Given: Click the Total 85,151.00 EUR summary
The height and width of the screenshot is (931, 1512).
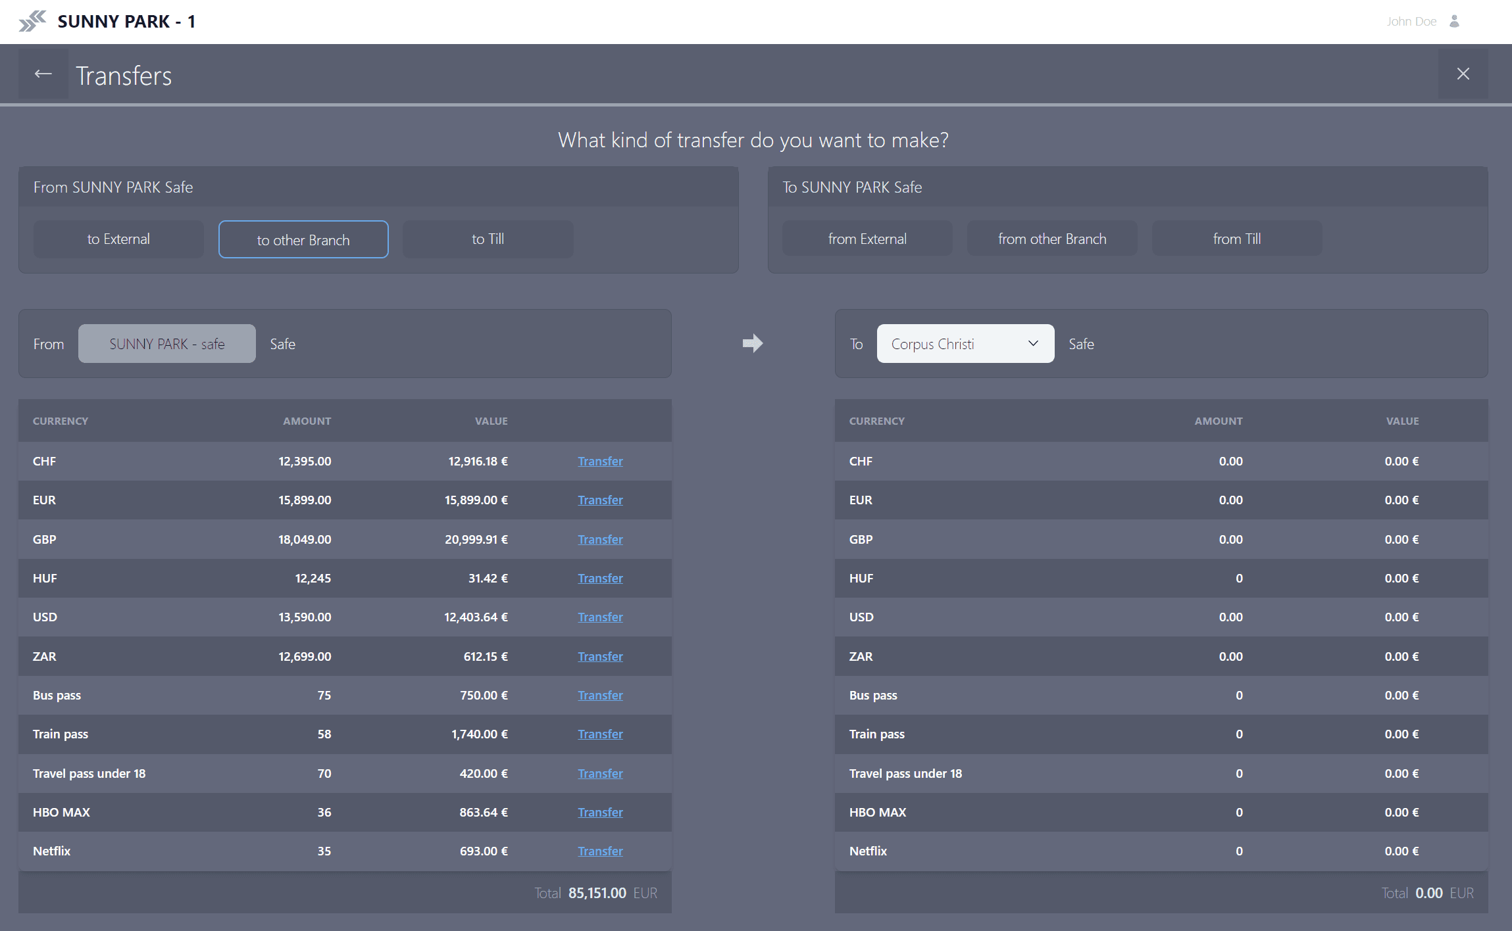Looking at the screenshot, I should (595, 893).
